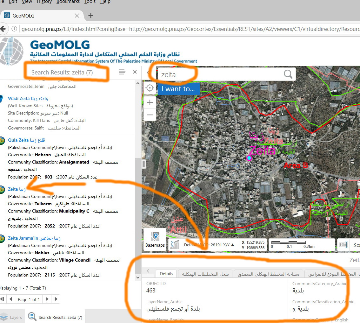Zoom in with the plus button
This screenshot has height=323, width=360.
click(150, 102)
